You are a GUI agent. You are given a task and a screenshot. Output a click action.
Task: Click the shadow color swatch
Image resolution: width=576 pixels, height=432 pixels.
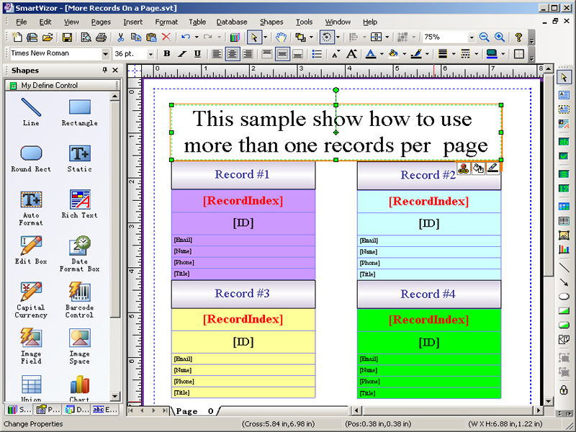pyautogui.click(x=492, y=54)
